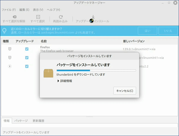Expand the 詳細情報 details section

click(65, 81)
